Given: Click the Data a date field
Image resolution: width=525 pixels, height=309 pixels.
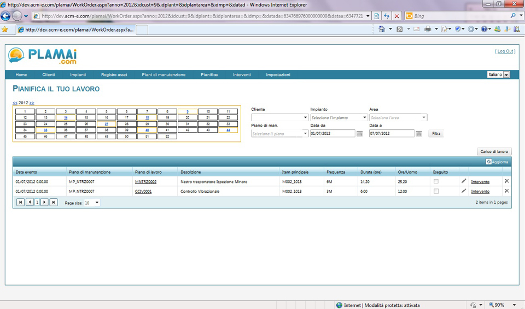Looking at the screenshot, I should pos(392,133).
